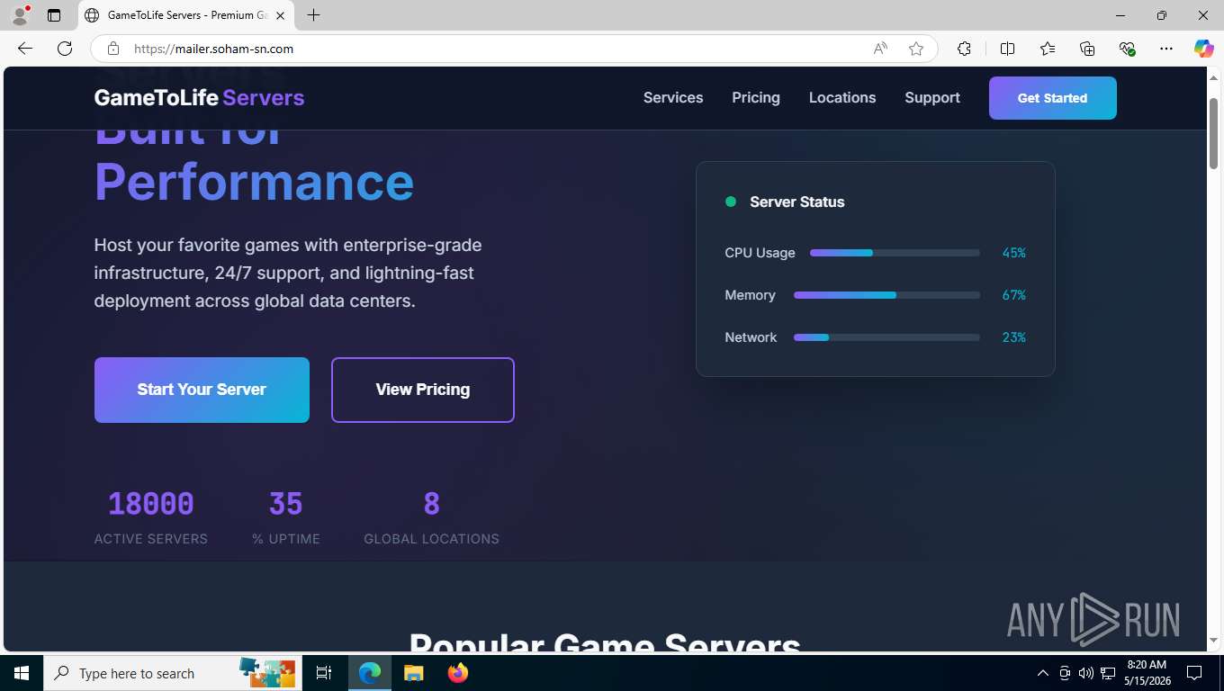Click the 23% Network value
1224x691 pixels.
(x=1013, y=337)
